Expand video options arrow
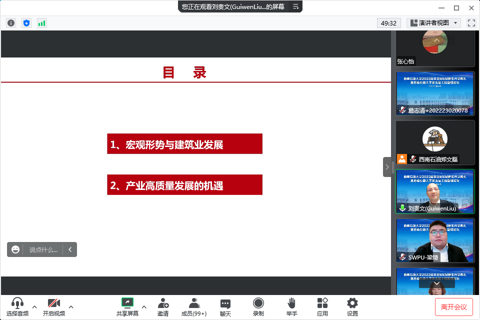480x320 pixels. click(x=71, y=307)
